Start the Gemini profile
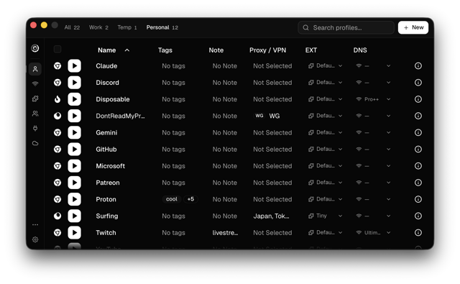This screenshot has width=460, height=284. (x=75, y=132)
